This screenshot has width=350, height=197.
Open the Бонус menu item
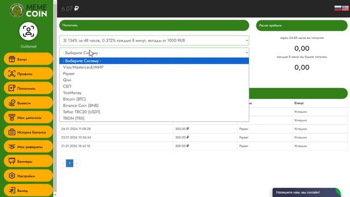point(28,59)
